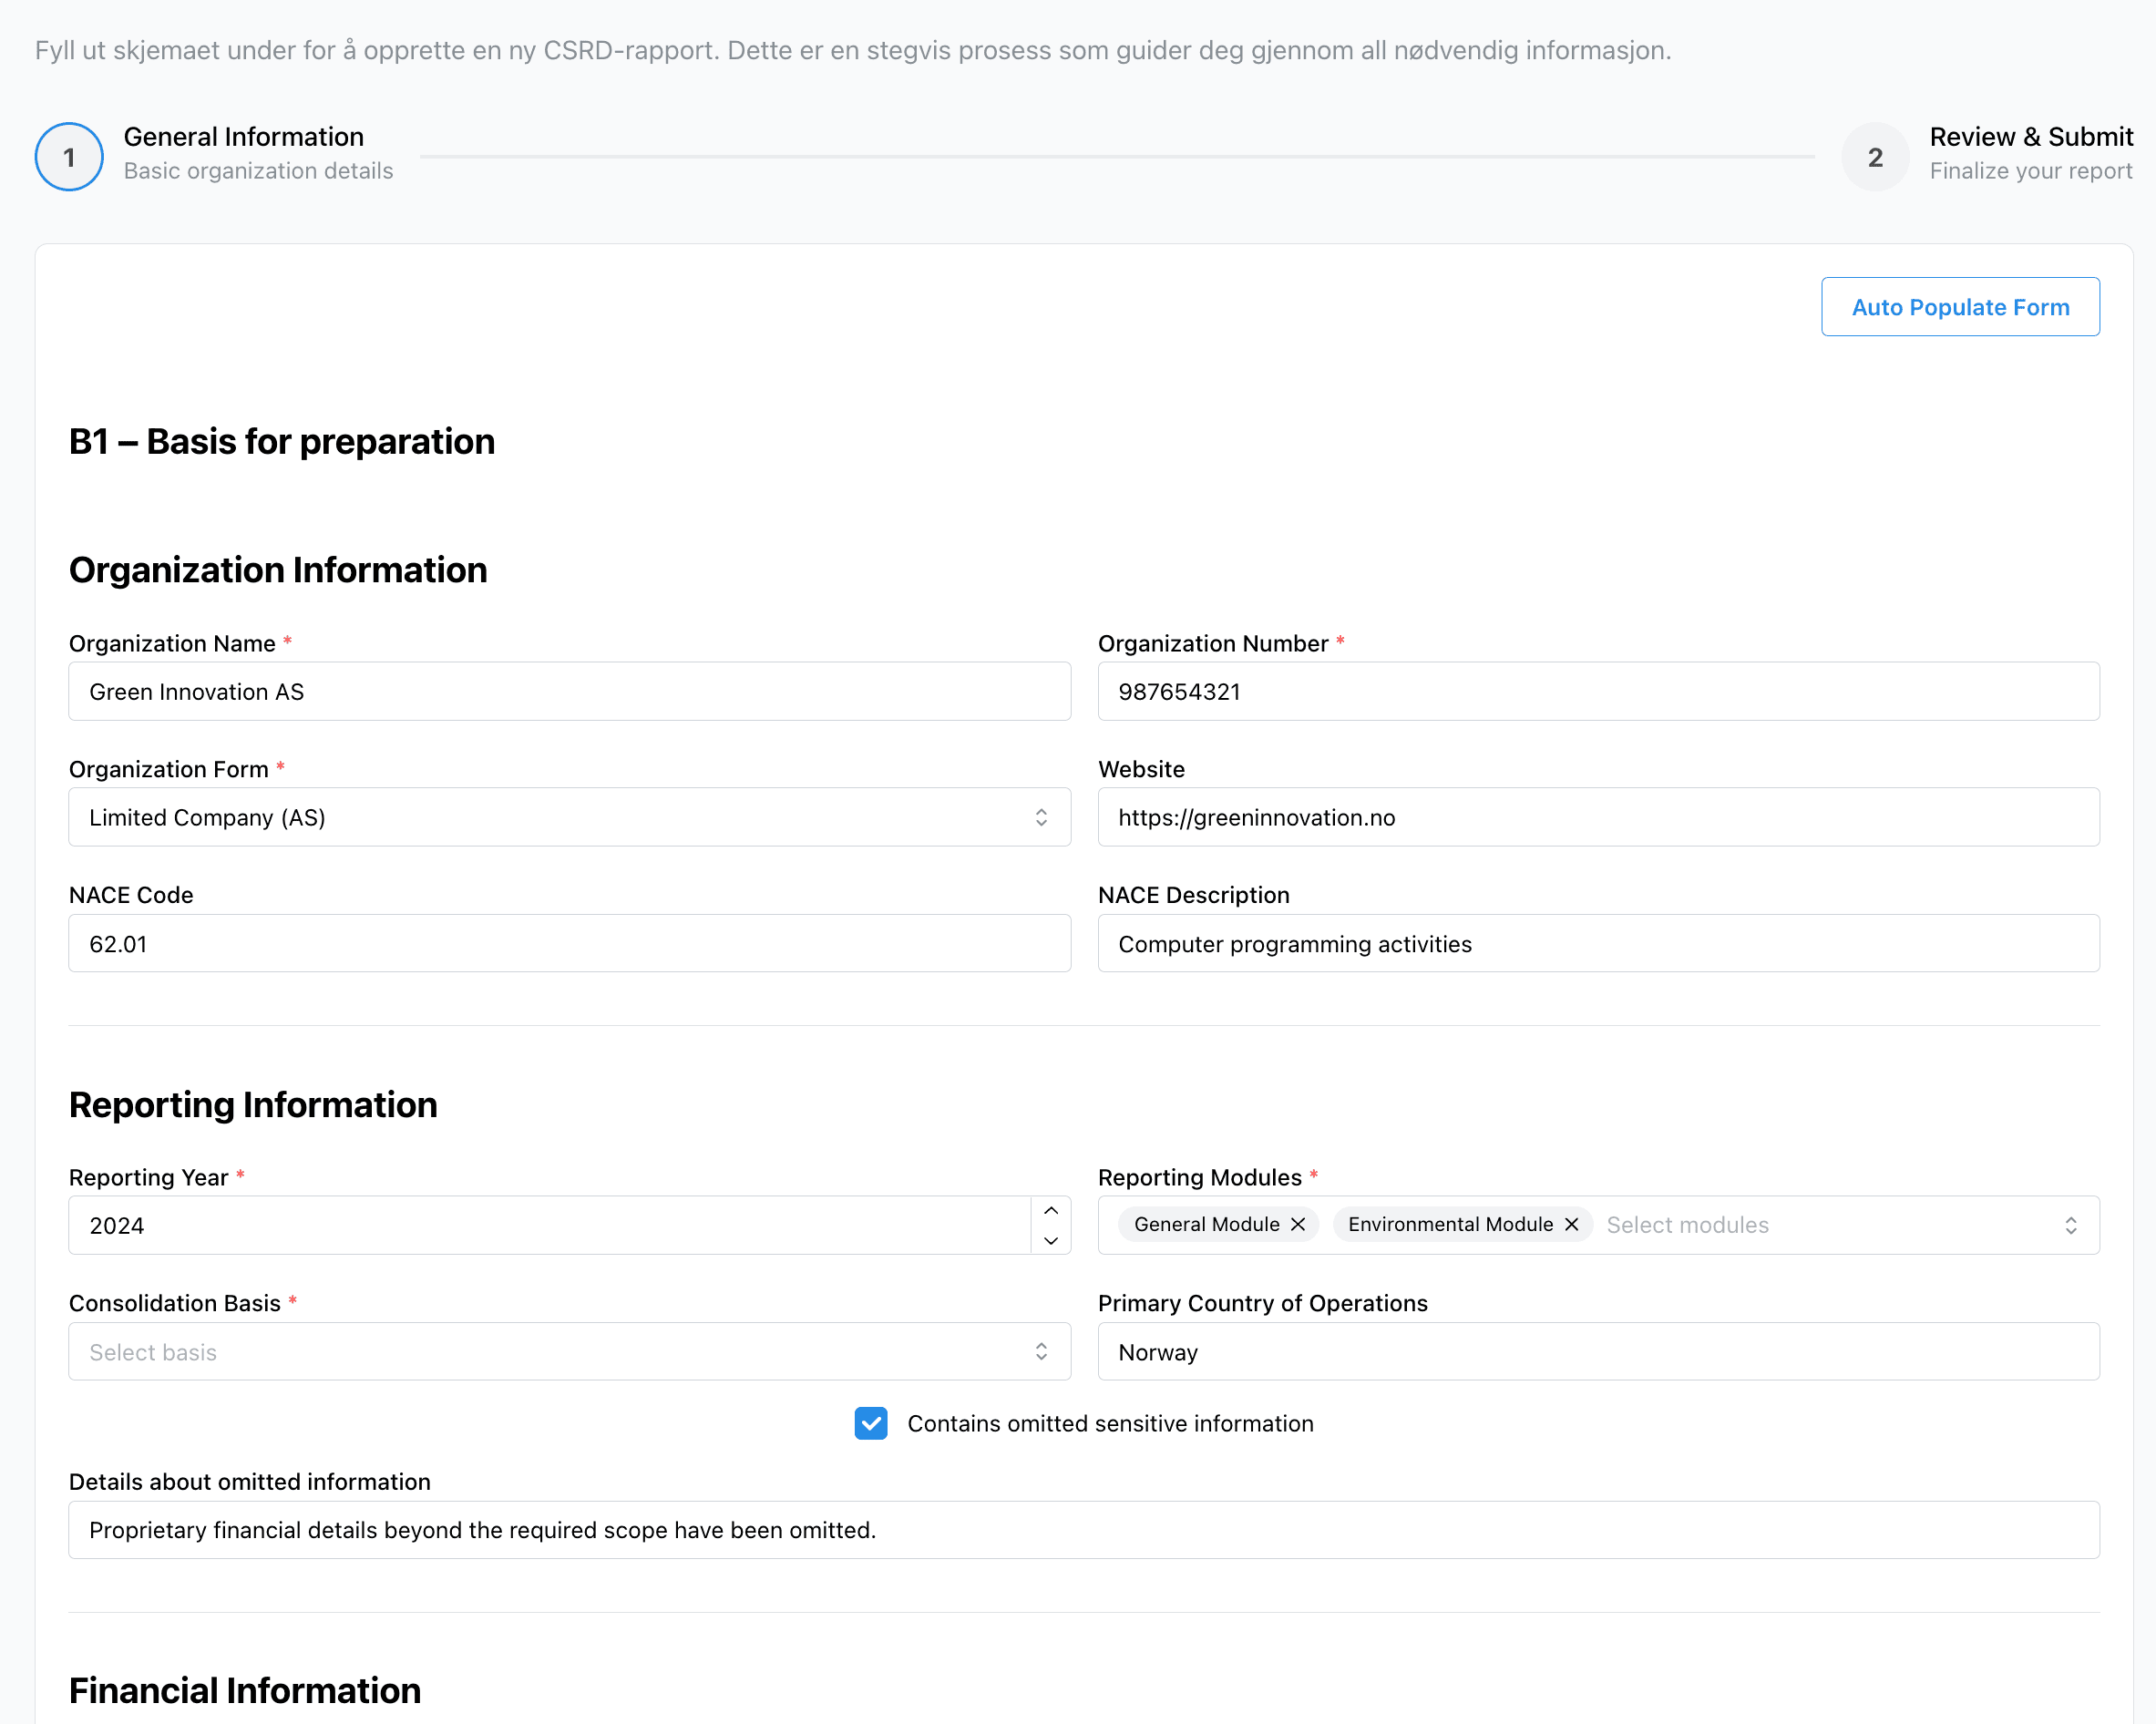2156x1724 pixels.
Task: Uncheck Contains omitted sensitive information
Action: (871, 1423)
